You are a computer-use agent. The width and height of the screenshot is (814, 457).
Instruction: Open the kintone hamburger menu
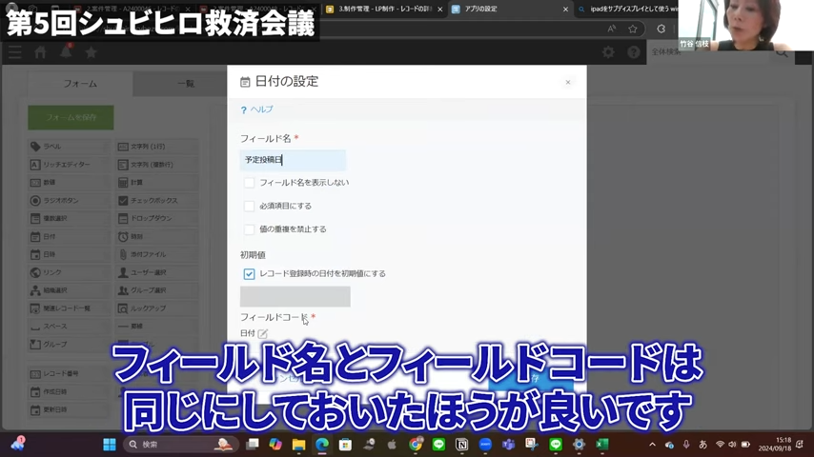[x=14, y=52]
